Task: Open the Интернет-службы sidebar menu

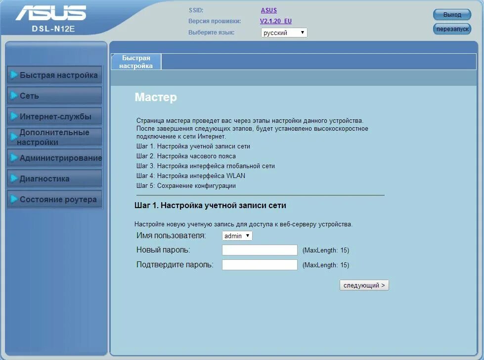Action: click(55, 116)
